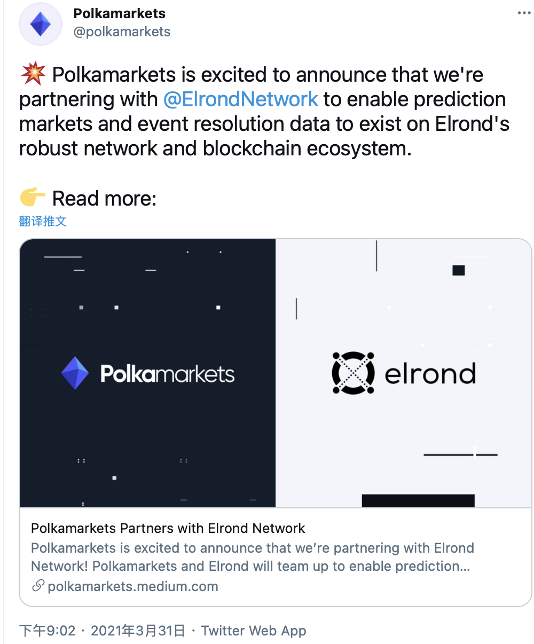Open the @polkamarkets handle
The height and width of the screenshot is (644, 534).
point(122,32)
